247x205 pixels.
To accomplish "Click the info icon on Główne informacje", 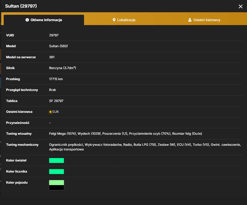I will 27,20.
